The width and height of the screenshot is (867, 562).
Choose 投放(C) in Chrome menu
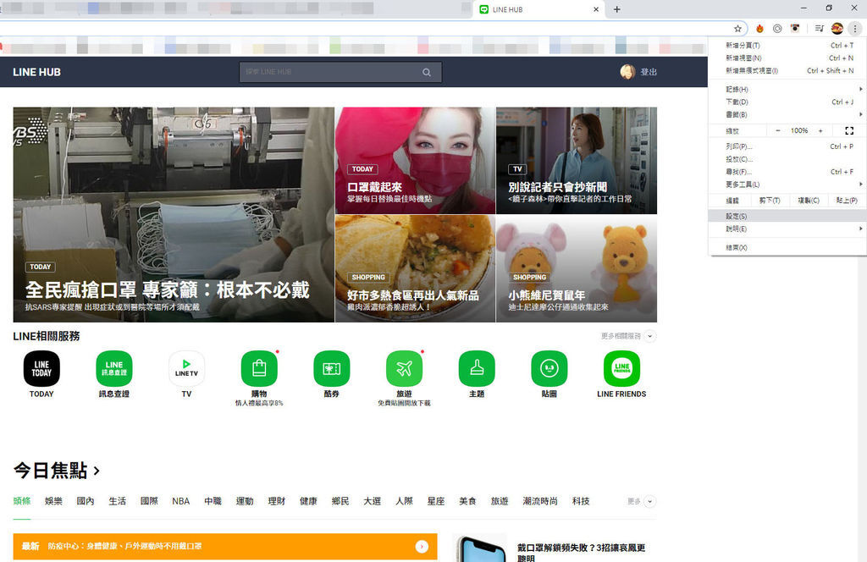coord(787,159)
